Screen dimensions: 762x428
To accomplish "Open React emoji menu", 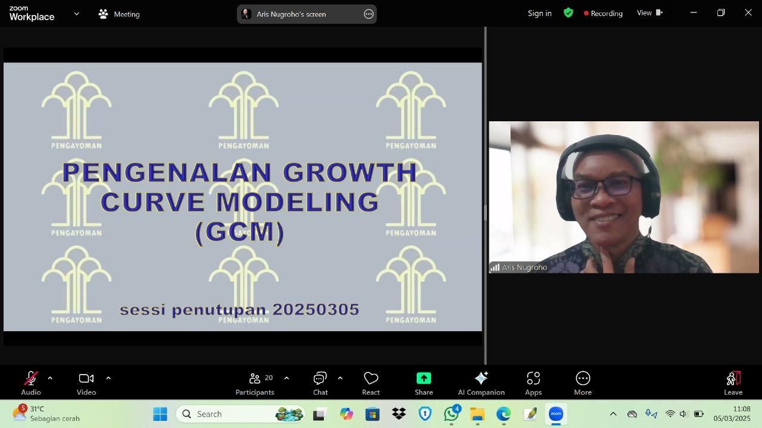I will tap(371, 383).
